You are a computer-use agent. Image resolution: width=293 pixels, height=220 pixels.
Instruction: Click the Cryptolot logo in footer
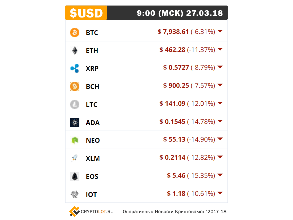coord(74,212)
